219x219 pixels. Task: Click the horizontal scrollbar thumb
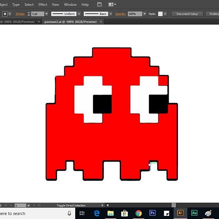point(173,205)
